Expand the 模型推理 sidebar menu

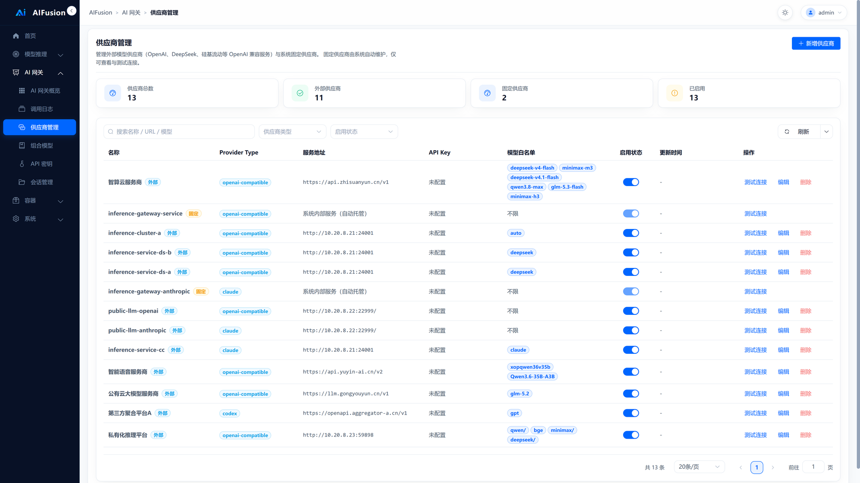click(x=40, y=54)
